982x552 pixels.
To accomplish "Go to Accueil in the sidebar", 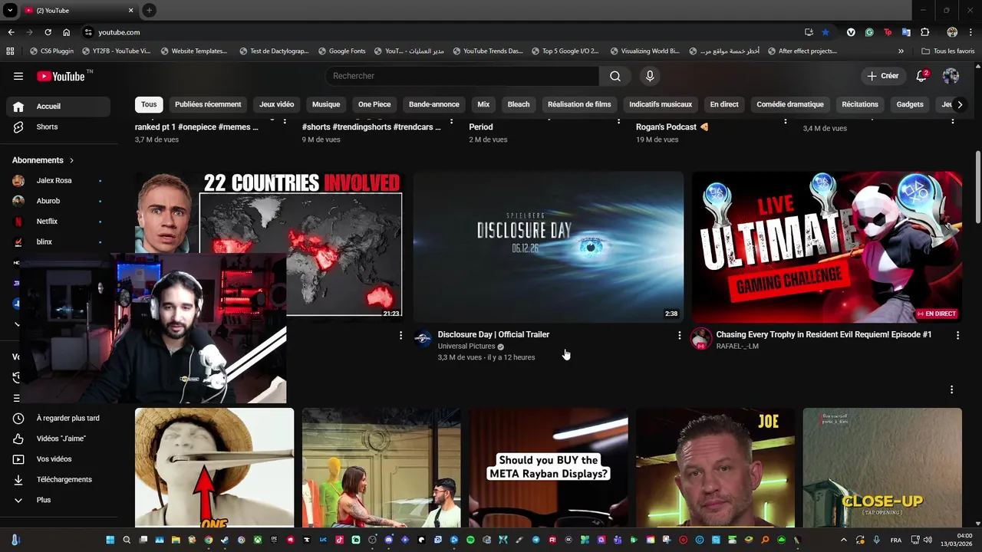I will [58, 107].
